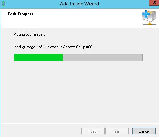Select the Task Progress heading
Image resolution: width=159 pixels, height=137 pixels.
point(20,14)
